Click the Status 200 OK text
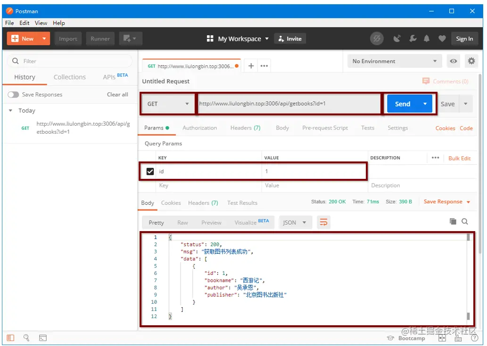 tap(328, 201)
